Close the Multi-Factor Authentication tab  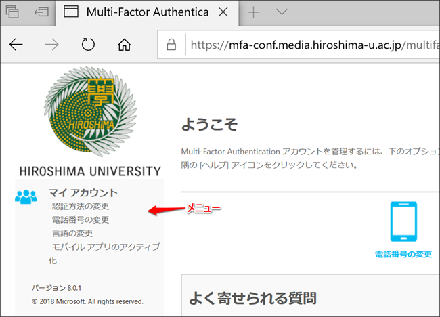click(x=223, y=12)
